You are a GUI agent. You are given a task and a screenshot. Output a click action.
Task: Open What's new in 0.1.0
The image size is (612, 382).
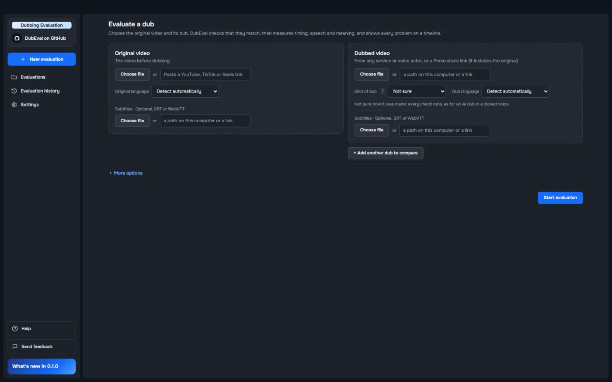(42, 366)
